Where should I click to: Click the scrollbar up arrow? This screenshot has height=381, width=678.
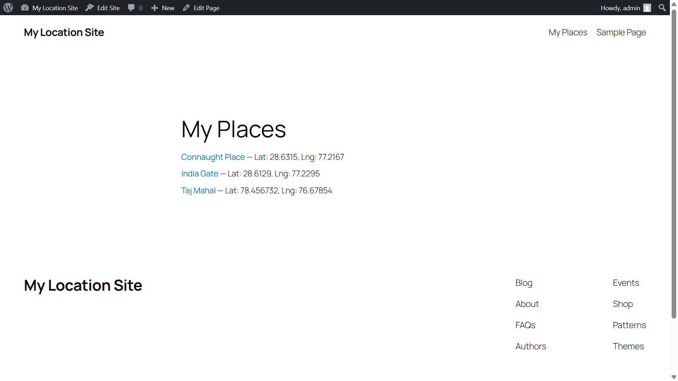(674, 4)
